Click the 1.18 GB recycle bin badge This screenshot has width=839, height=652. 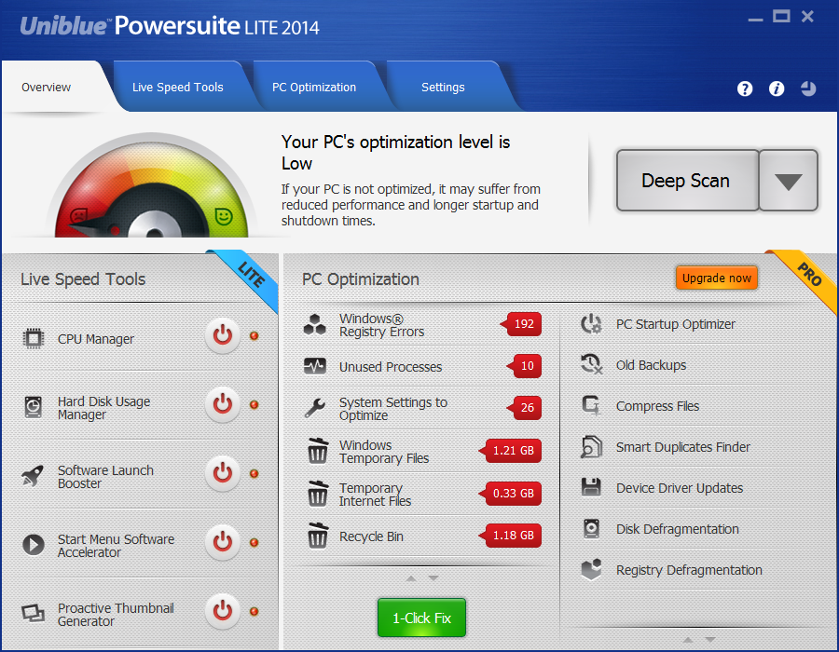pos(510,536)
